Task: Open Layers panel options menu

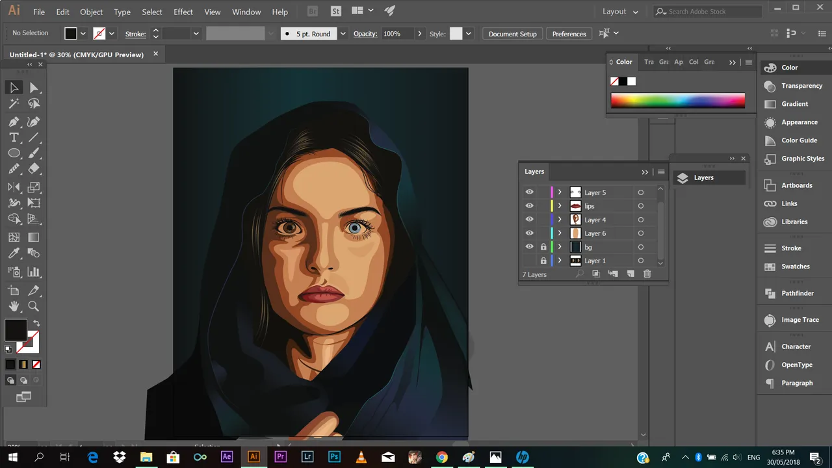Action: (661, 172)
